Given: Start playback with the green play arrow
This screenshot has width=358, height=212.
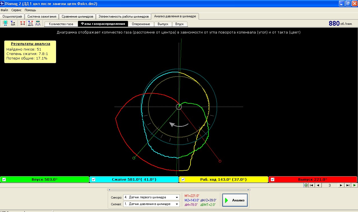Looking at the screenshot, I should [x=355, y=185].
